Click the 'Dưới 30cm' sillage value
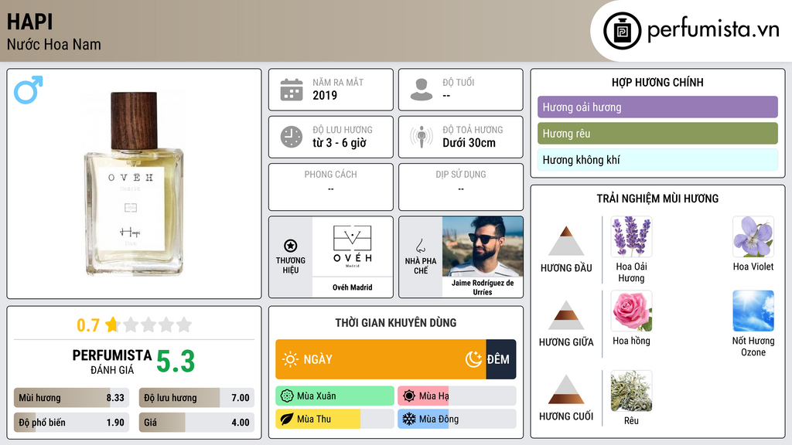This screenshot has height=445, width=792. click(469, 143)
